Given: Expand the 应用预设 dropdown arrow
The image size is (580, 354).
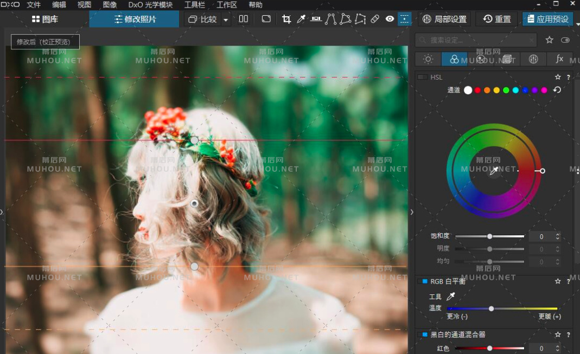Looking at the screenshot, I should click(x=577, y=24).
